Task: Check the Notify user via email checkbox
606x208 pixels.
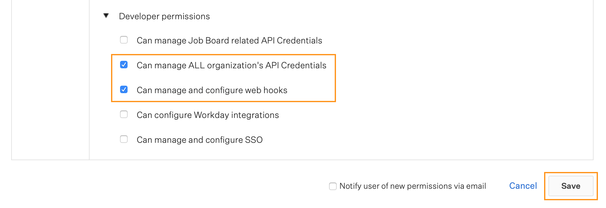Action: click(333, 186)
